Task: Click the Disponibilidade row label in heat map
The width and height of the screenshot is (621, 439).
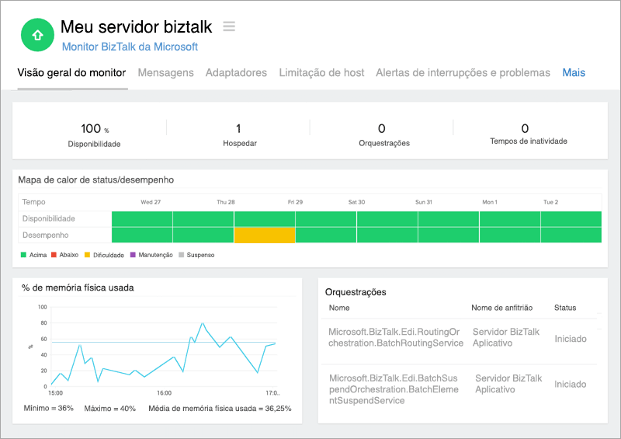Action: point(48,218)
